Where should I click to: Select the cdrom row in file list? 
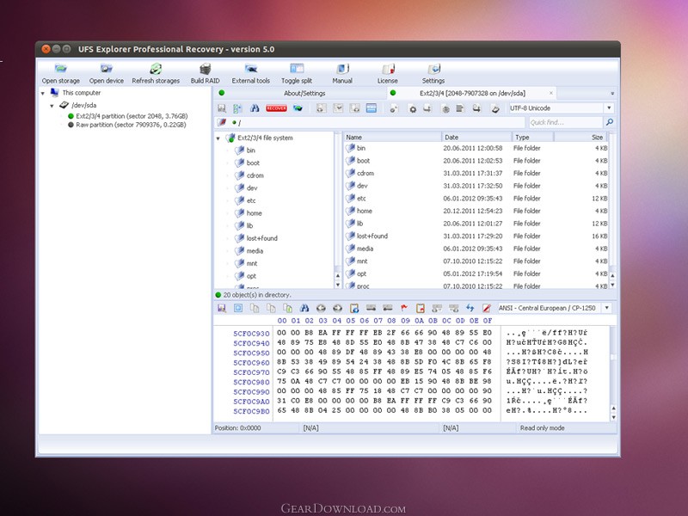click(x=476, y=174)
